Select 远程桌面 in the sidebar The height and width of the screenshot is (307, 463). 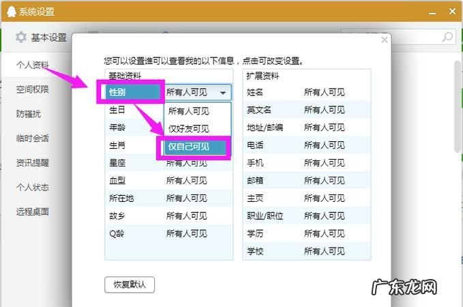point(33,211)
